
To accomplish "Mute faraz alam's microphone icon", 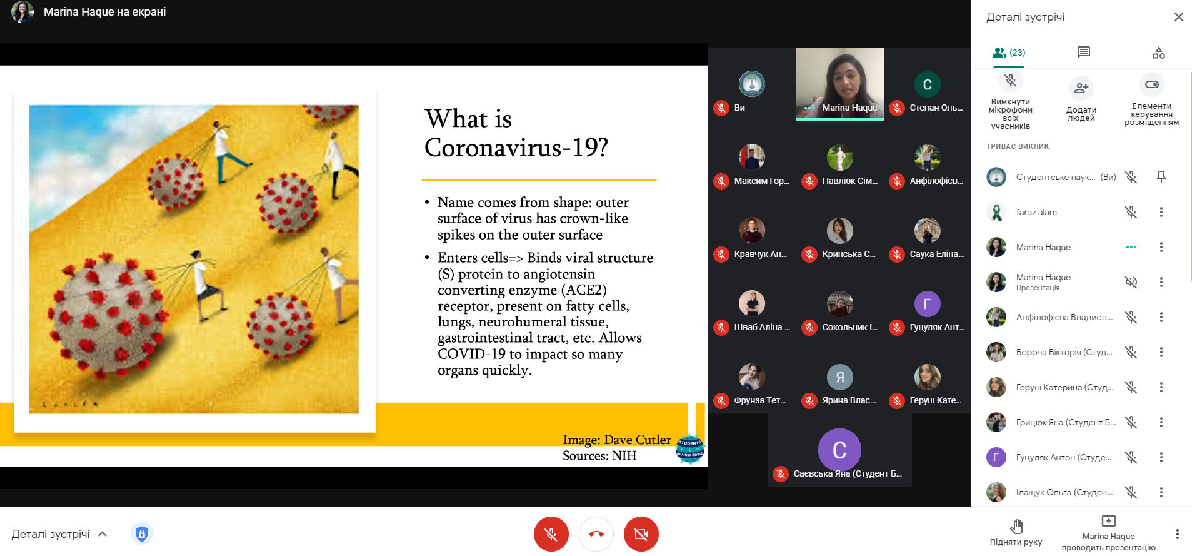I will coord(1131,212).
